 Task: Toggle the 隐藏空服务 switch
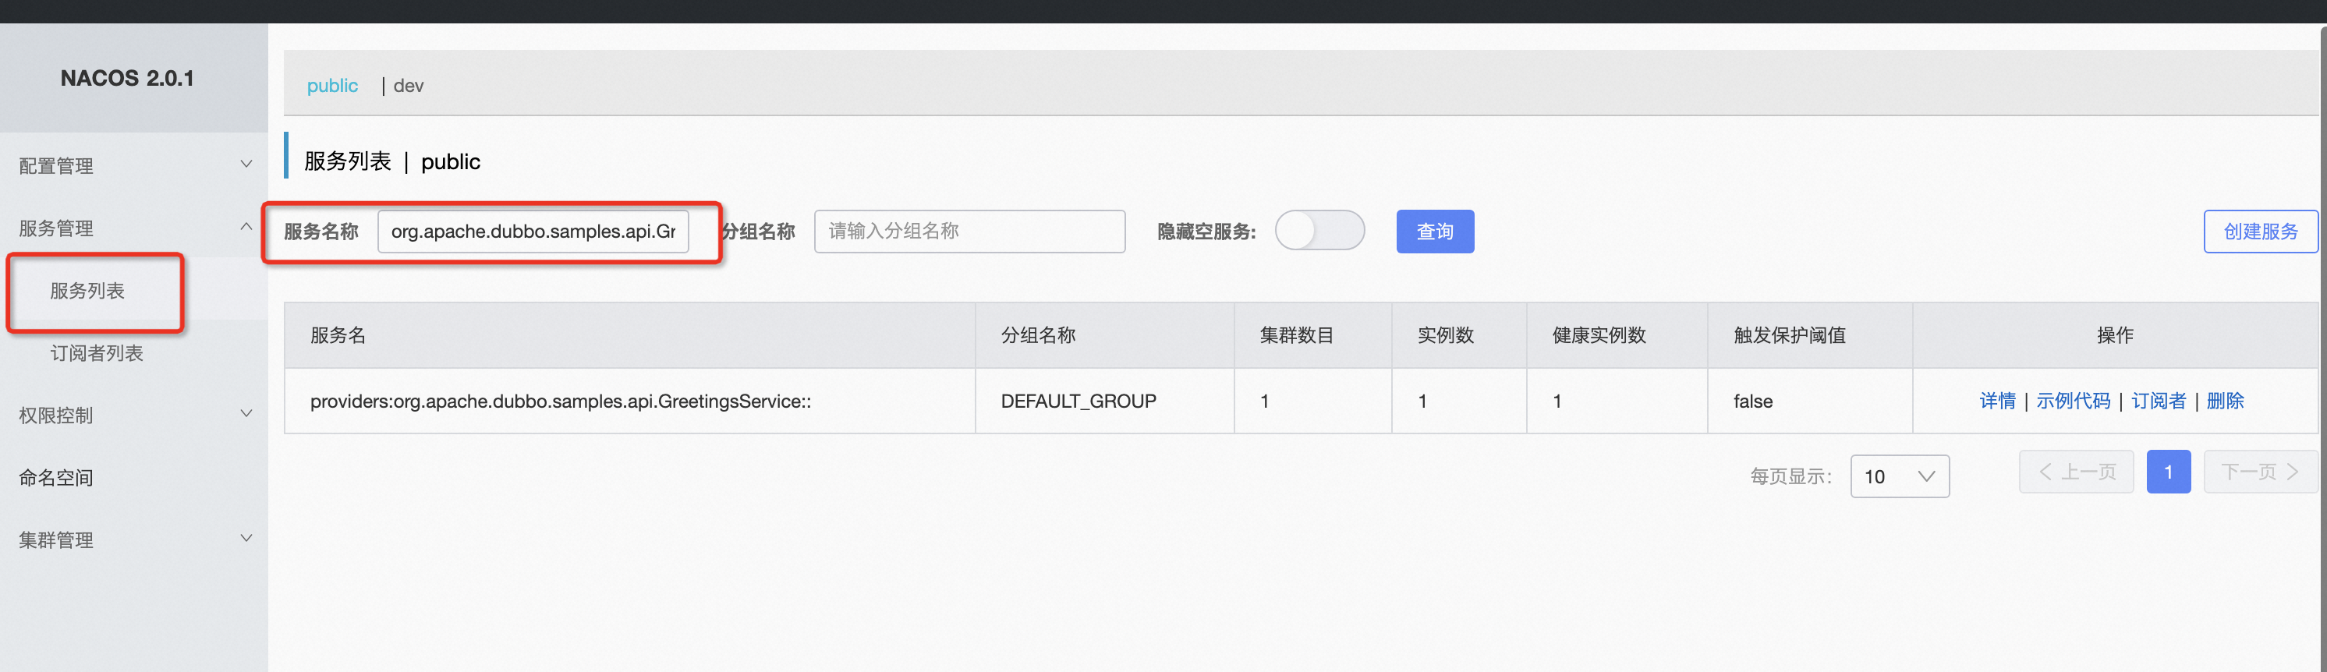click(x=1319, y=230)
